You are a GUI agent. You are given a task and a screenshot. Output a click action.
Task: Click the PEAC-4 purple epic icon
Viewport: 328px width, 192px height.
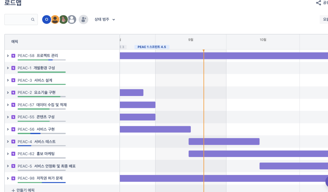[x=13, y=141]
